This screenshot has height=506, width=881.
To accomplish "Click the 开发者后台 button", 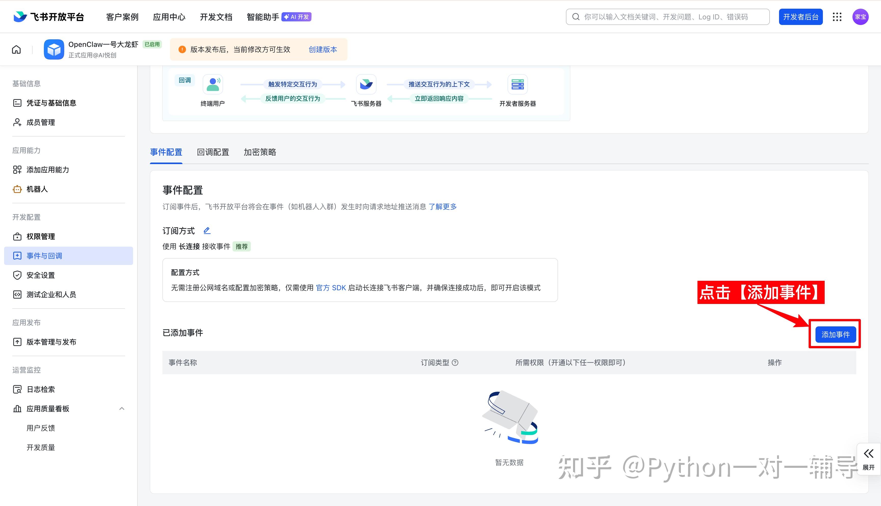I will tap(800, 17).
